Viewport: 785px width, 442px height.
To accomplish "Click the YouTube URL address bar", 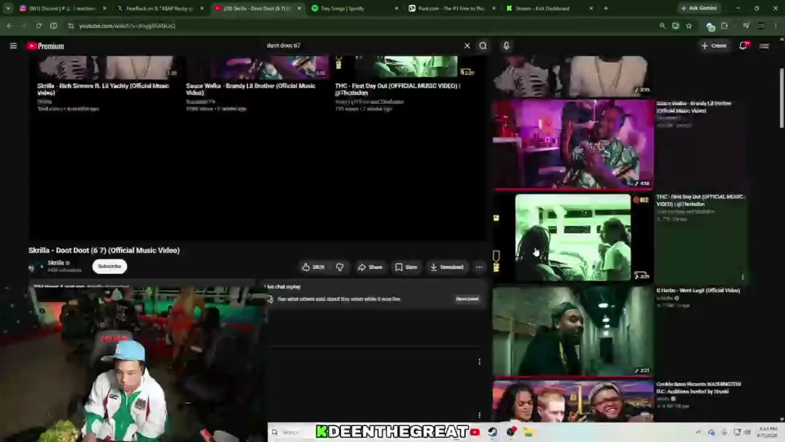I will [362, 26].
